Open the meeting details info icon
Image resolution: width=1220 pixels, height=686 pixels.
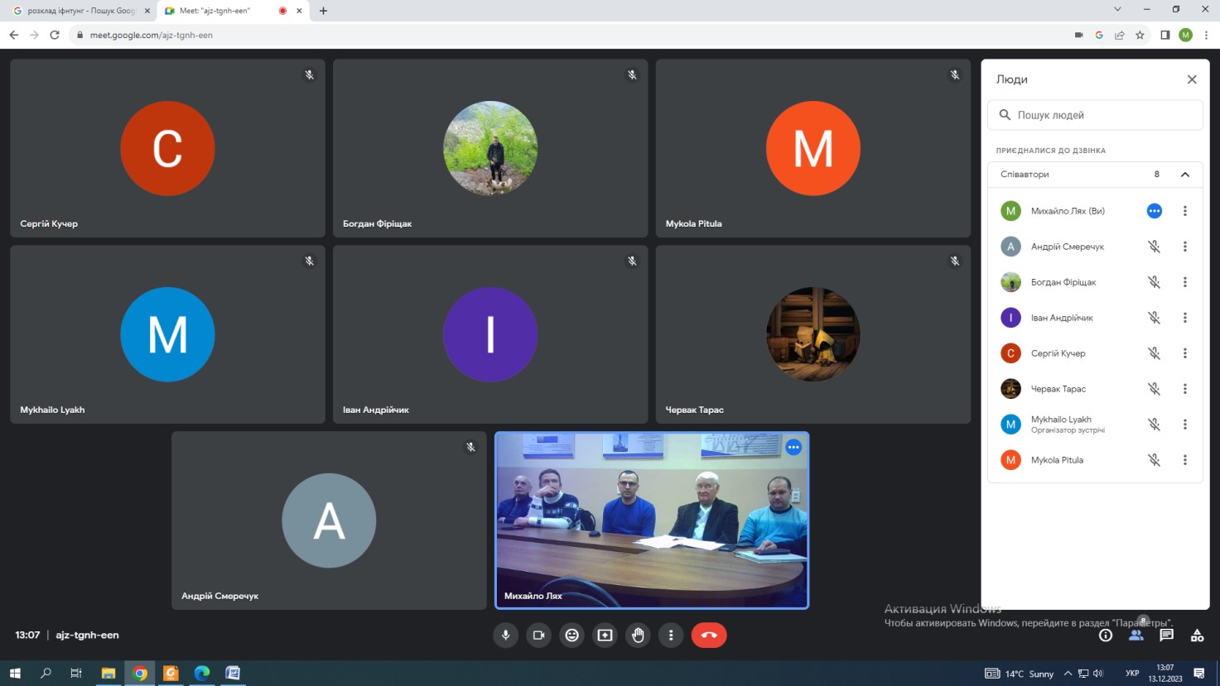[x=1105, y=636]
